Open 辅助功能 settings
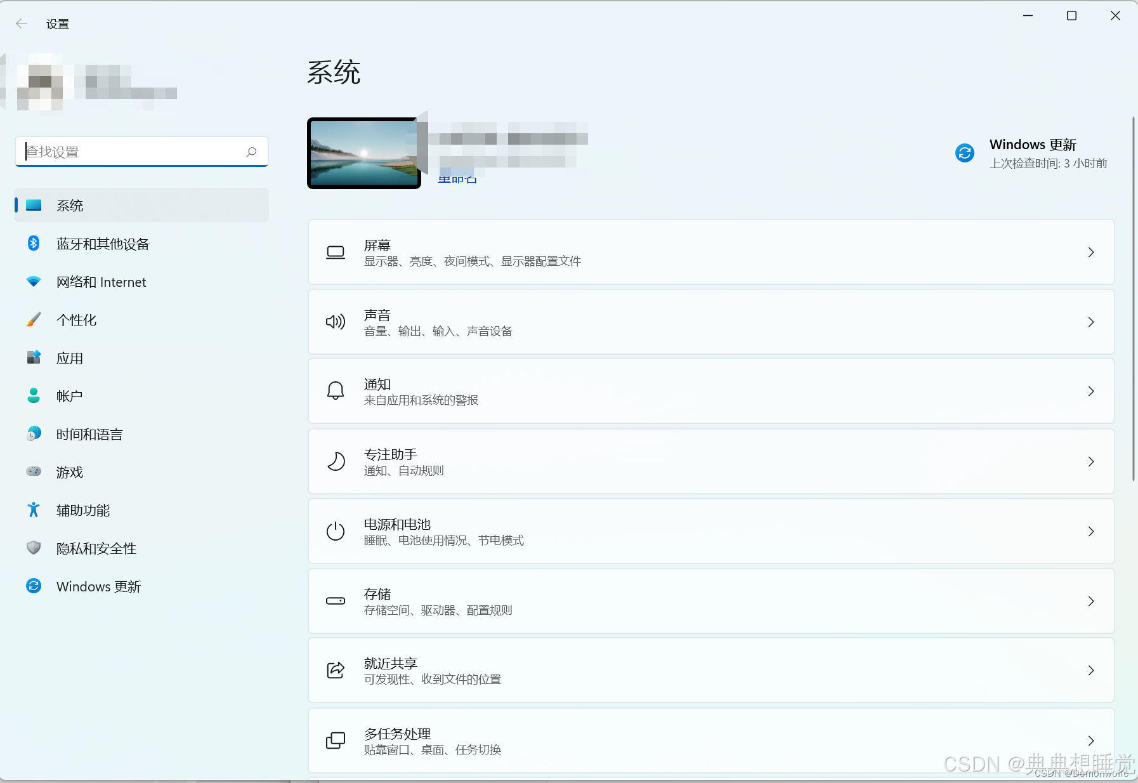This screenshot has width=1138, height=783. [141, 510]
